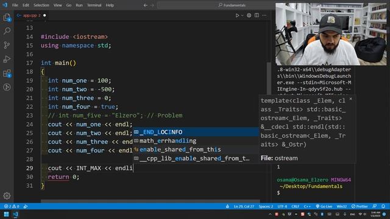Viewport: 390px width, 219px height.
Task: Click on 'return 0;' code line
Action: 63,177
